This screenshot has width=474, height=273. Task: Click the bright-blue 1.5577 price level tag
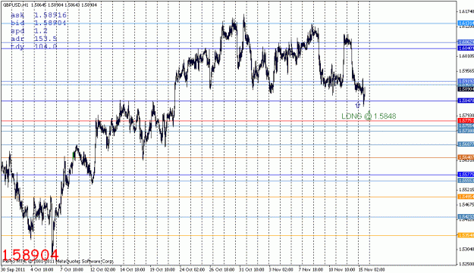[x=466, y=175]
